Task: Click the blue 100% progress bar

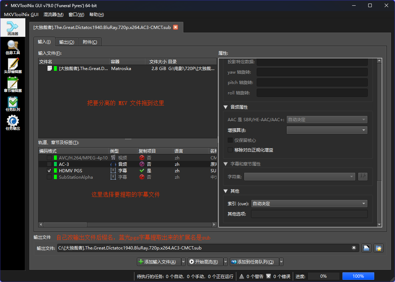Action: pyautogui.click(x=358, y=276)
